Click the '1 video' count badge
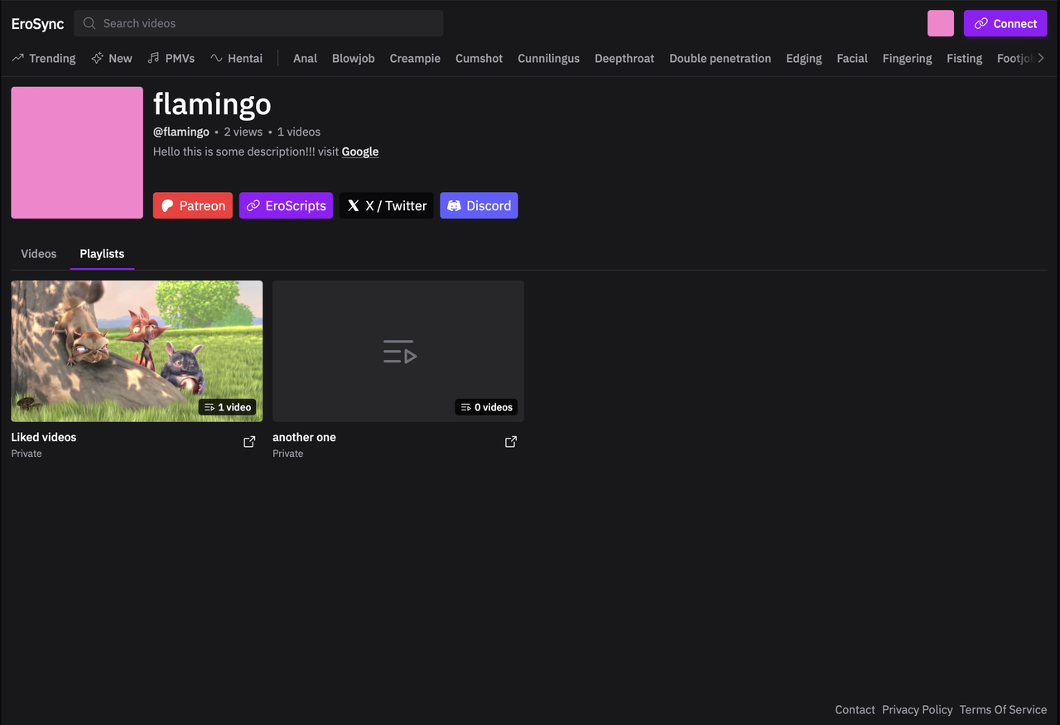The width and height of the screenshot is (1060, 725). 228,407
